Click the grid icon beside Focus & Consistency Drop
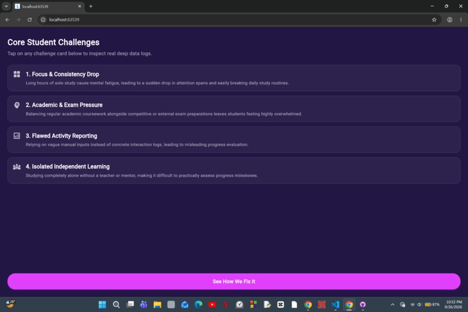This screenshot has height=312, width=468. tap(17, 74)
